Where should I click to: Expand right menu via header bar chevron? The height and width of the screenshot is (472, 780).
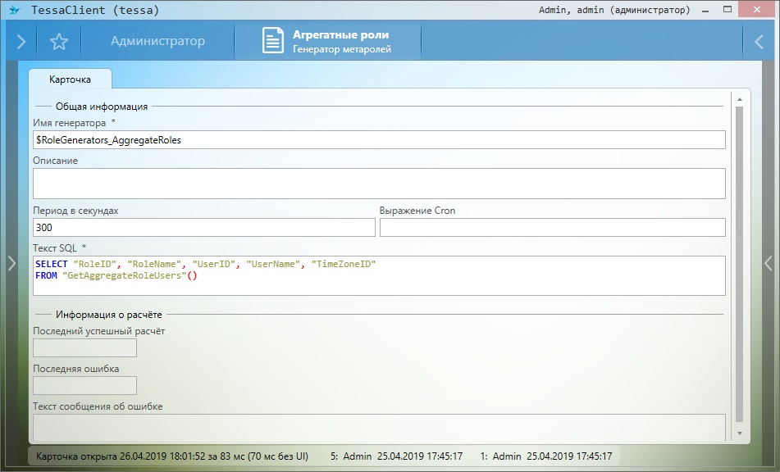[x=759, y=42]
